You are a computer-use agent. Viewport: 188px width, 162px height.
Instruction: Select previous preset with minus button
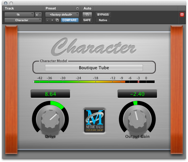tap(47, 20)
